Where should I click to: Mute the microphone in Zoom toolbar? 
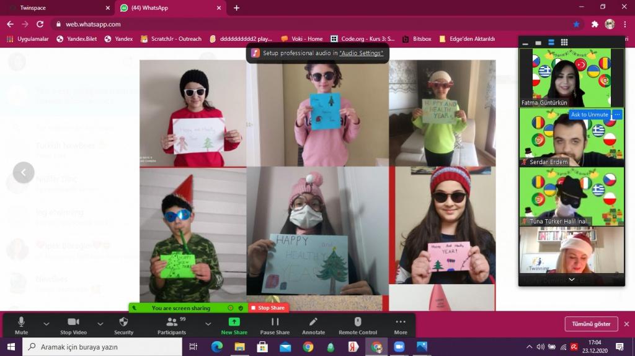click(x=21, y=325)
